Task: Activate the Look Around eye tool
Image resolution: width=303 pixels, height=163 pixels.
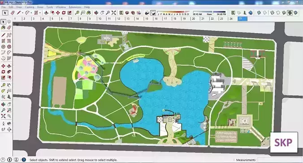Action: coord(9,123)
